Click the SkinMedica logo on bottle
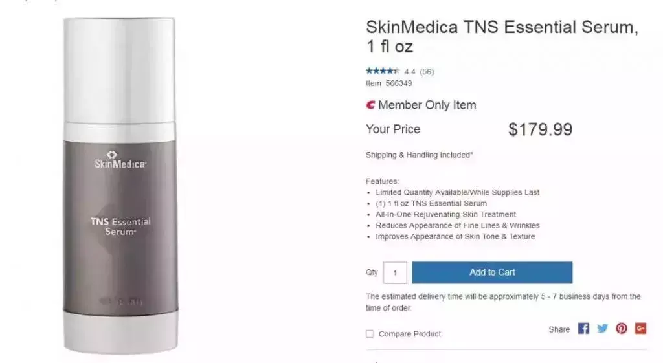This screenshot has height=363, width=663. (x=120, y=160)
